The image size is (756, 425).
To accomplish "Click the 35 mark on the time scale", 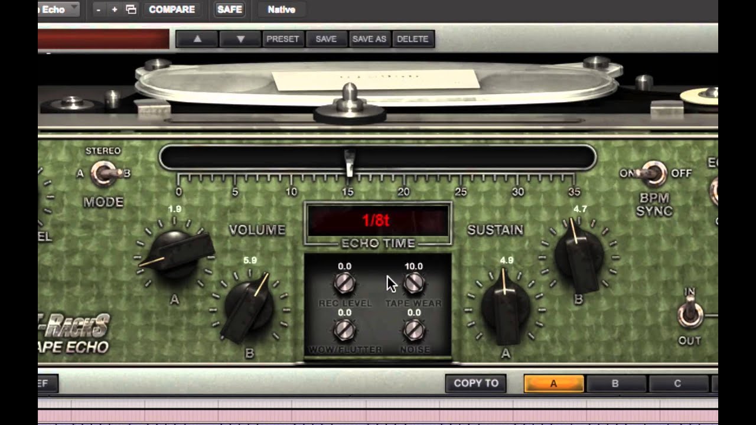I will click(x=574, y=192).
